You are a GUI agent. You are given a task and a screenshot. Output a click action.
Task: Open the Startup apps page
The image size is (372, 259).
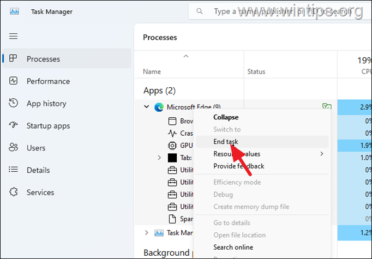pos(67,125)
